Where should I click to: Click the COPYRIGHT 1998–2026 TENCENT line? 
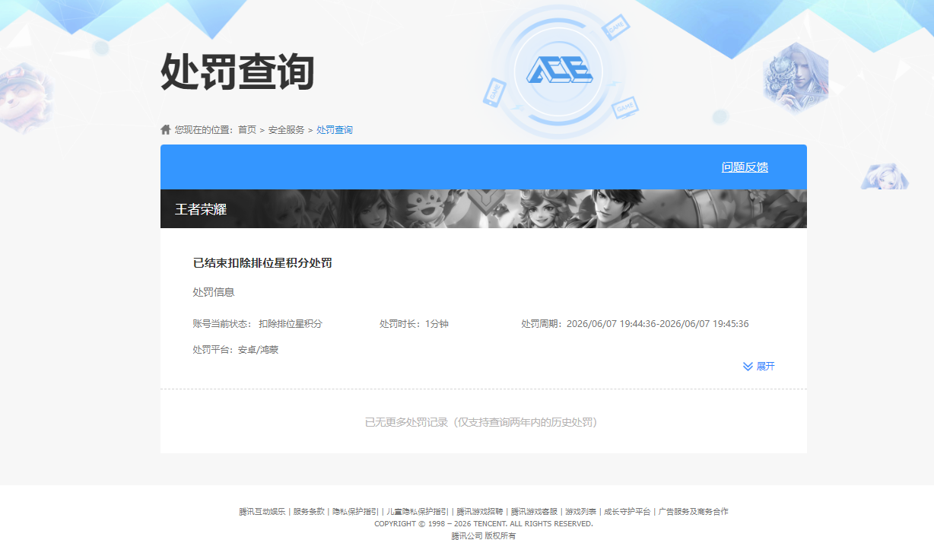(484, 524)
